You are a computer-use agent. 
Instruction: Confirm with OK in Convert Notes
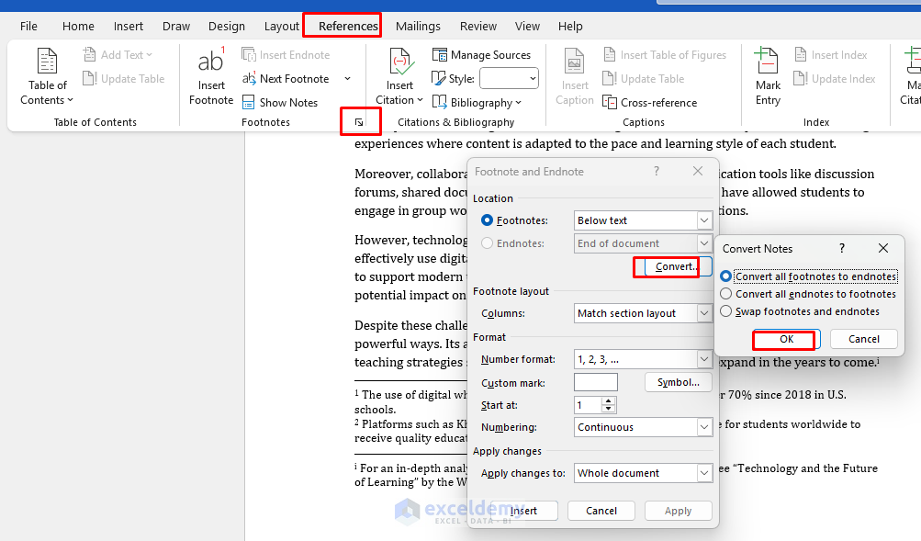point(786,339)
